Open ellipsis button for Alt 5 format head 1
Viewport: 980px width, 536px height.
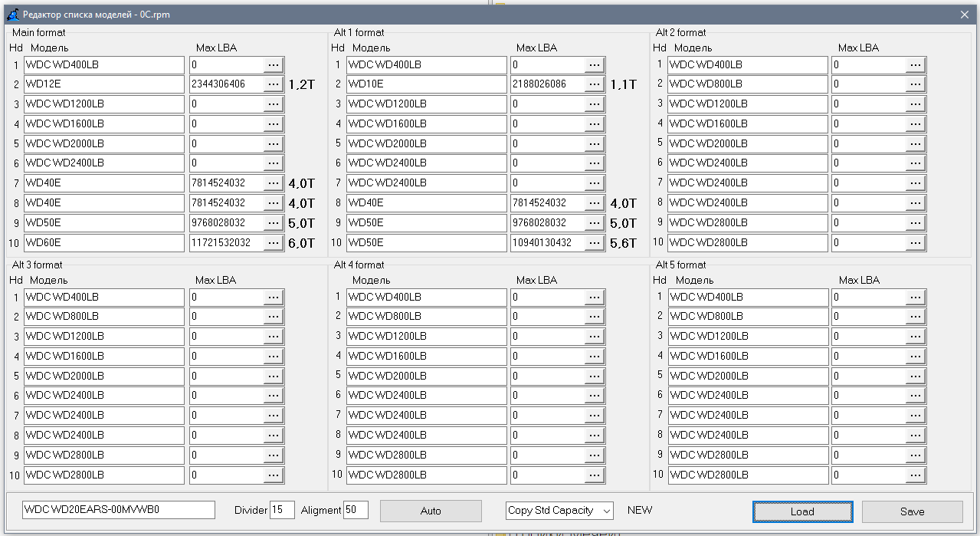point(916,297)
